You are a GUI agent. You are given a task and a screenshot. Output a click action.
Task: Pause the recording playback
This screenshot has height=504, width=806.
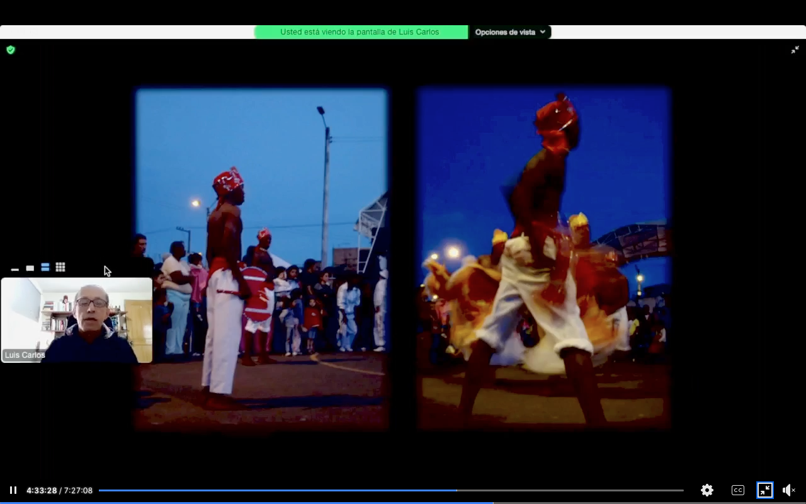coord(13,490)
